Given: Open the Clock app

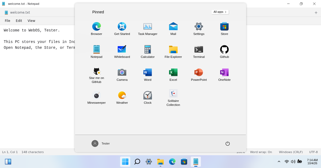Looking at the screenshot, I should pyautogui.click(x=148, y=98).
